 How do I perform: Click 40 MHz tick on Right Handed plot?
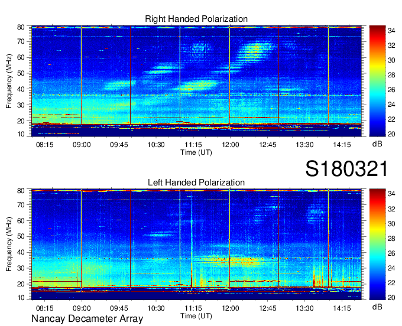tap(21, 89)
